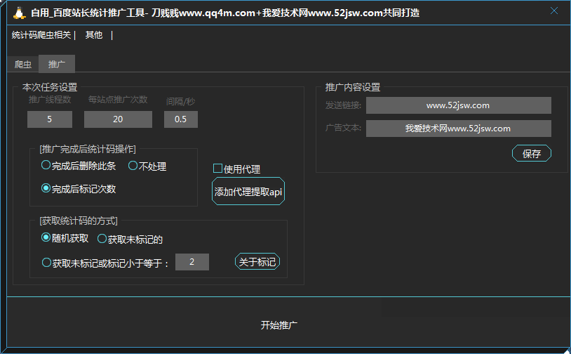Viewport: 571px width, 354px height.
Task: Click the [推广完成后统计码操作] group label
Action: point(88,149)
